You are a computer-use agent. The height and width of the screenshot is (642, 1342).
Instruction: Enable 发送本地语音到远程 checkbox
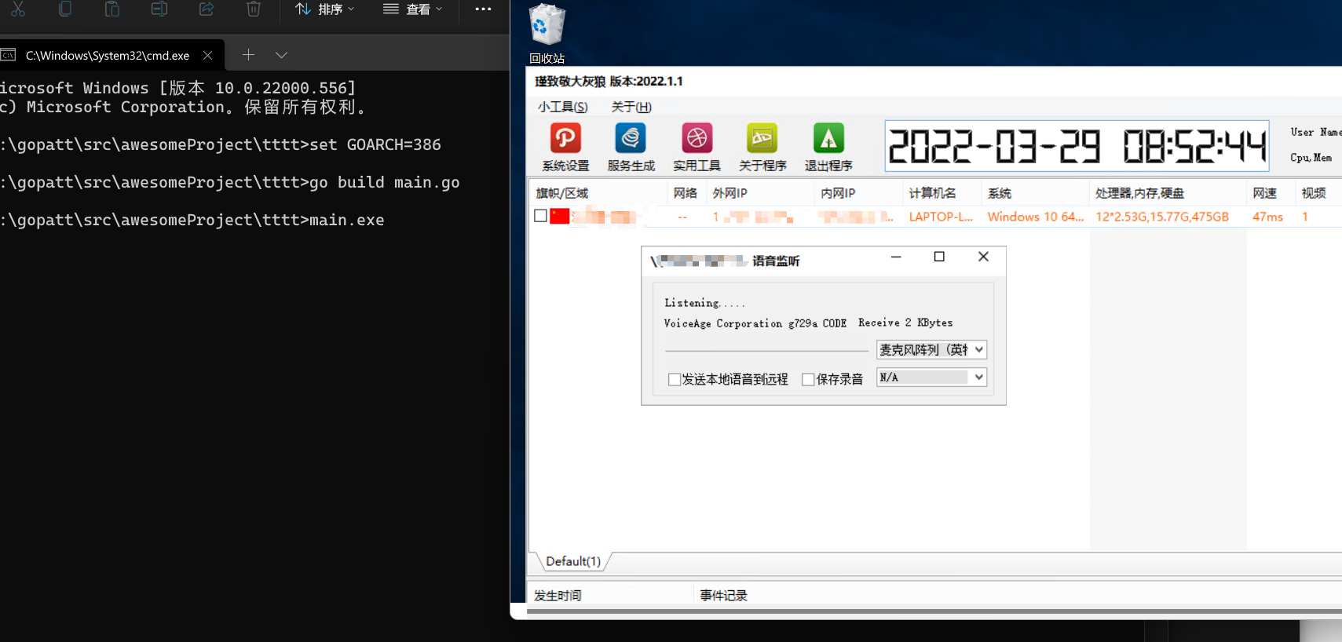[x=674, y=379]
